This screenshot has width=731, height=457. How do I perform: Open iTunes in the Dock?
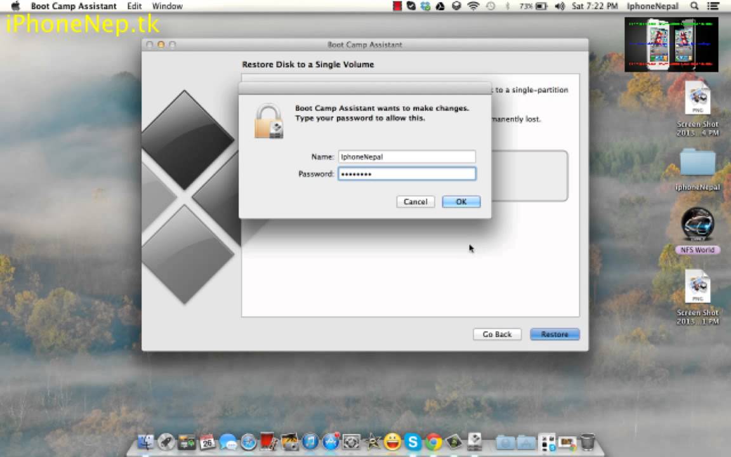tap(310, 442)
